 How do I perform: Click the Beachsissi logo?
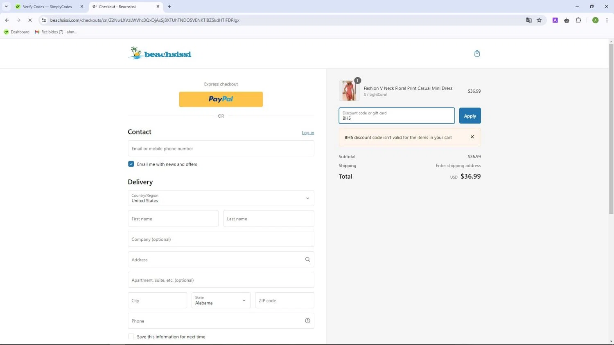tap(160, 53)
